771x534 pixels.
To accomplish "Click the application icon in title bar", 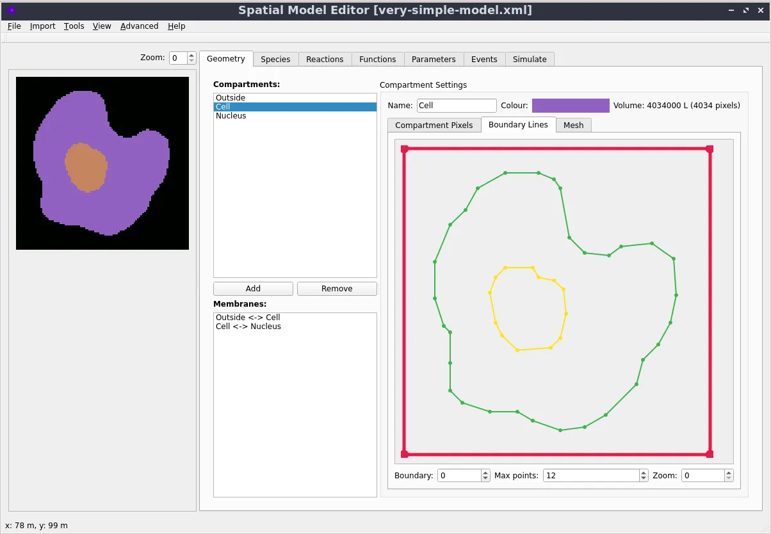I will (x=11, y=10).
